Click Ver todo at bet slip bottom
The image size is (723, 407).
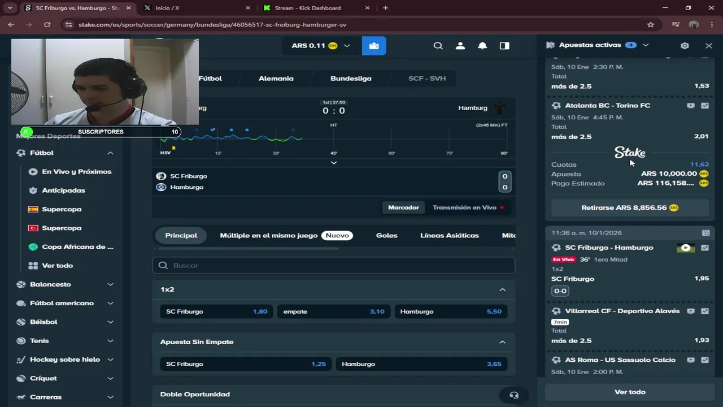tap(630, 392)
